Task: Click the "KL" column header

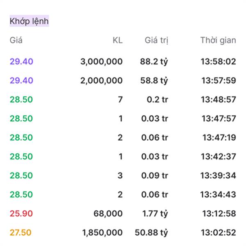Action: [x=117, y=40]
